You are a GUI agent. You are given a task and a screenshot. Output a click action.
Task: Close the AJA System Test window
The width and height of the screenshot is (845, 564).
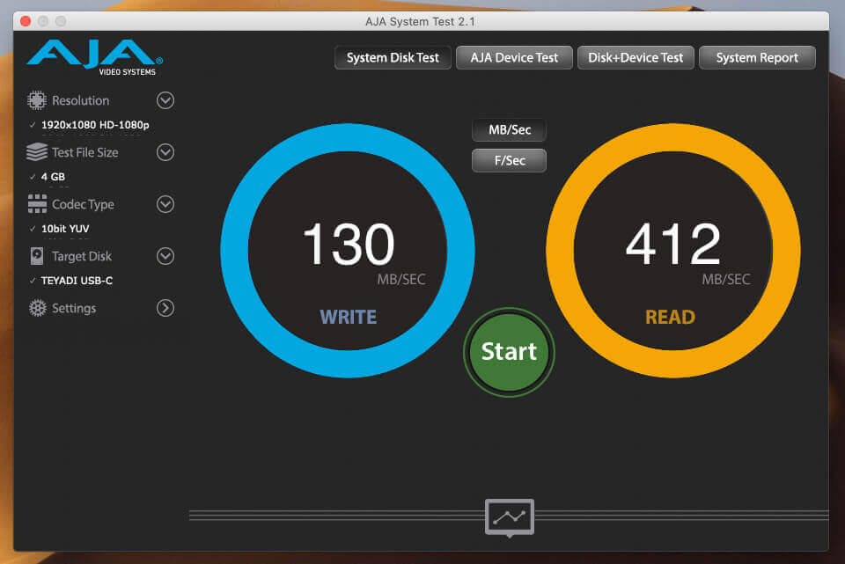click(x=26, y=21)
